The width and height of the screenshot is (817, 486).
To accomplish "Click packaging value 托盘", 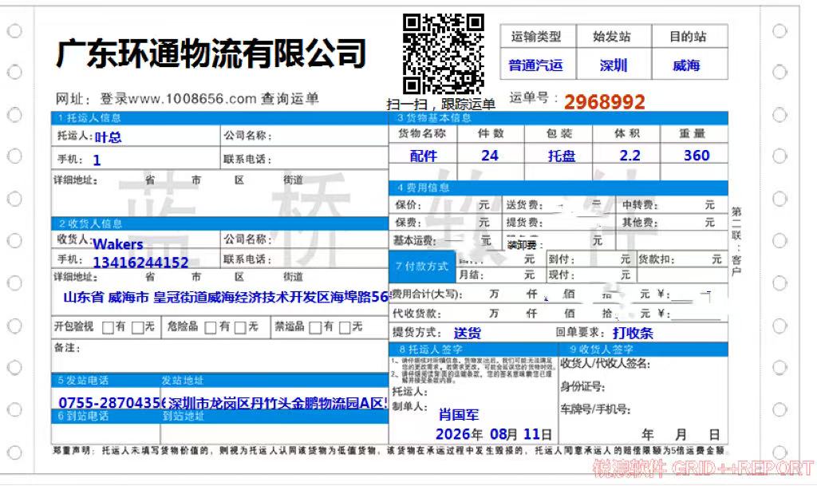I will [x=561, y=156].
